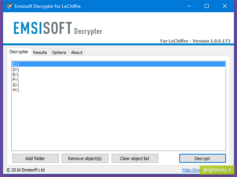The height and width of the screenshot is (177, 237).
Task: Open the Options tab
Action: [59, 52]
